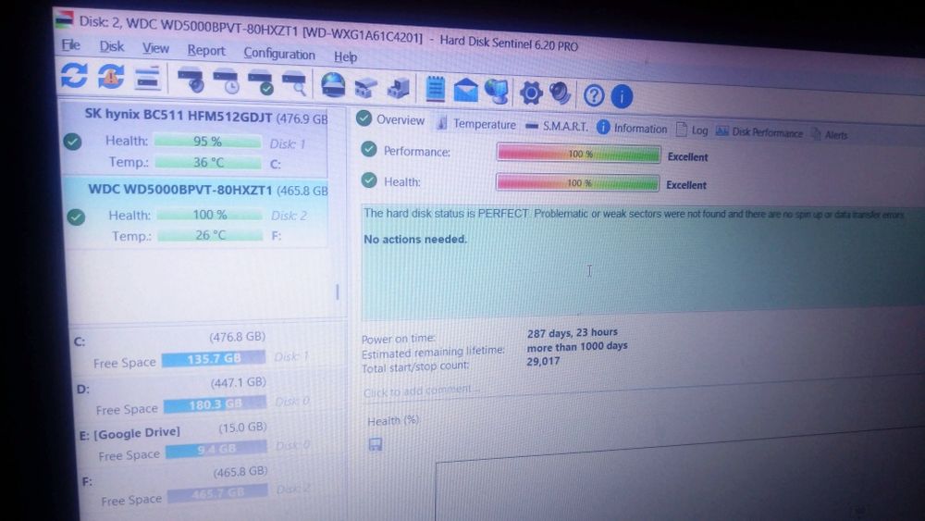The width and height of the screenshot is (925, 521).
Task: Click the stacked drives list toolbar icon
Action: [x=147, y=78]
